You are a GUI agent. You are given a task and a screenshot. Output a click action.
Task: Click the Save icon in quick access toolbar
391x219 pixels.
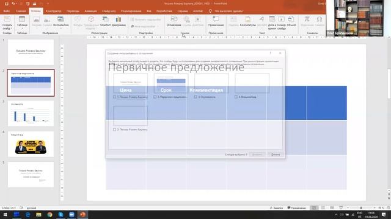point(7,4)
